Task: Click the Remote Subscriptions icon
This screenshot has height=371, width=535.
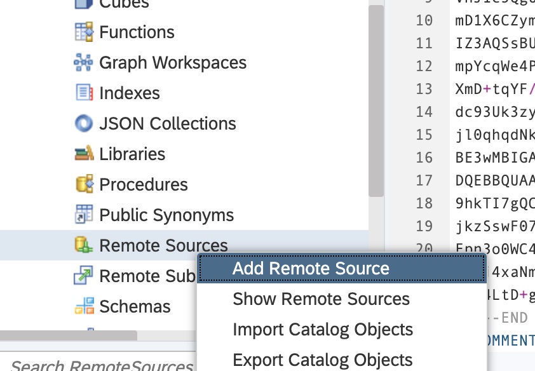Action: pyautogui.click(x=84, y=276)
